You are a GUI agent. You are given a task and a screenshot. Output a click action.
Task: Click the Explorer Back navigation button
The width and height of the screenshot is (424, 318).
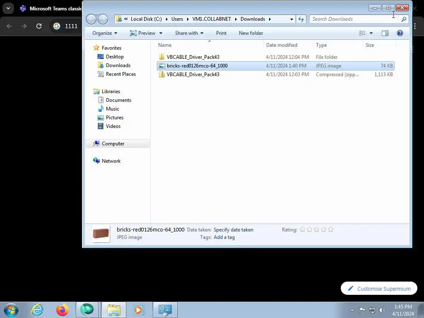click(x=91, y=19)
